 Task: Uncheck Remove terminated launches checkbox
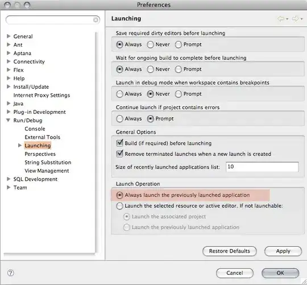click(x=119, y=154)
